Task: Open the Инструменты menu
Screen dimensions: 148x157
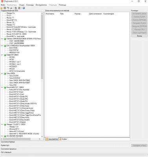Action: point(41,5)
